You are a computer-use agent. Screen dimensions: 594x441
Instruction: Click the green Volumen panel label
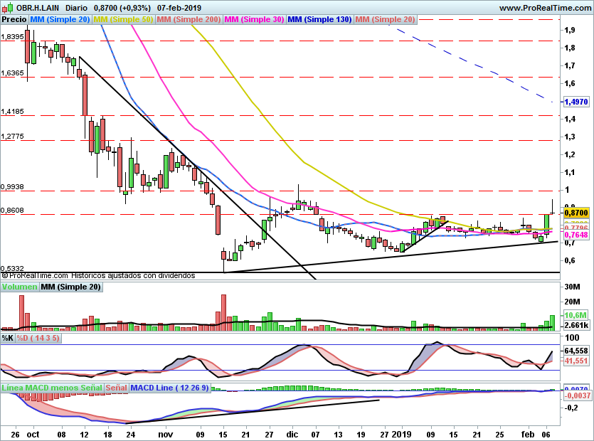coord(19,287)
